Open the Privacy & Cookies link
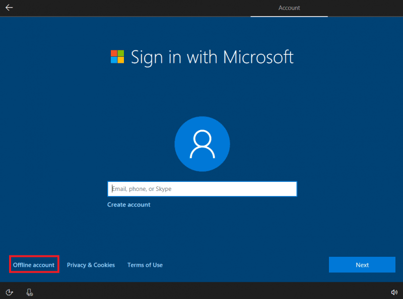This screenshot has height=299, width=403. [91, 265]
